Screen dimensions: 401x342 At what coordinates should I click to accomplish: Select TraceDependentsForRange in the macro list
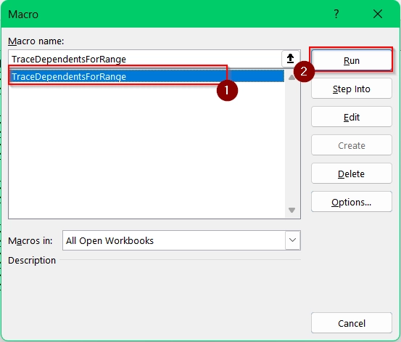[x=146, y=76]
